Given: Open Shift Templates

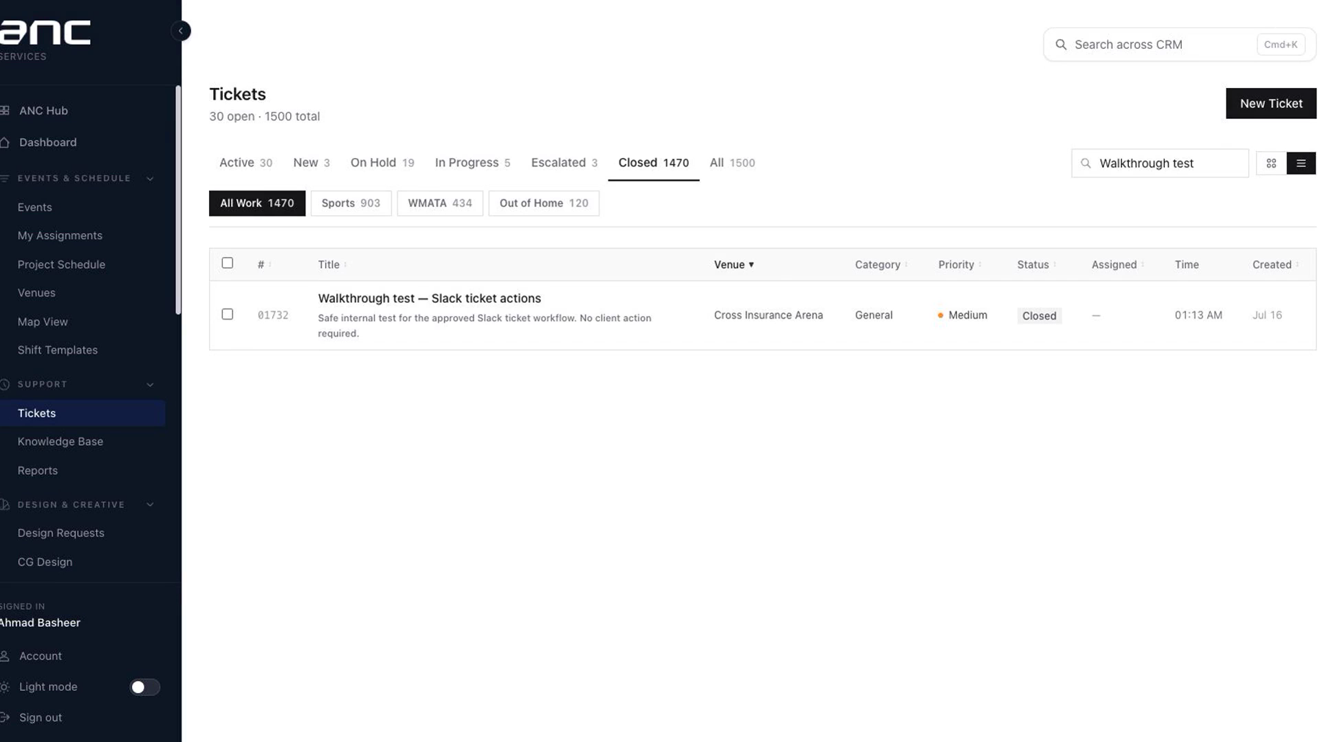Looking at the screenshot, I should (58, 350).
